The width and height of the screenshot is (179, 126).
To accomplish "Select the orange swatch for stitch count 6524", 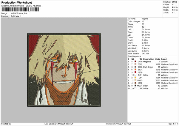I will (135, 70).
